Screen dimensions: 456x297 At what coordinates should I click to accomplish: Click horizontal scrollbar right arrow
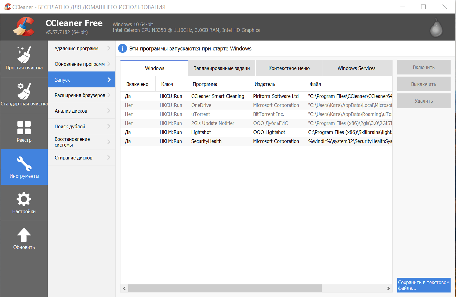pyautogui.click(x=388, y=288)
